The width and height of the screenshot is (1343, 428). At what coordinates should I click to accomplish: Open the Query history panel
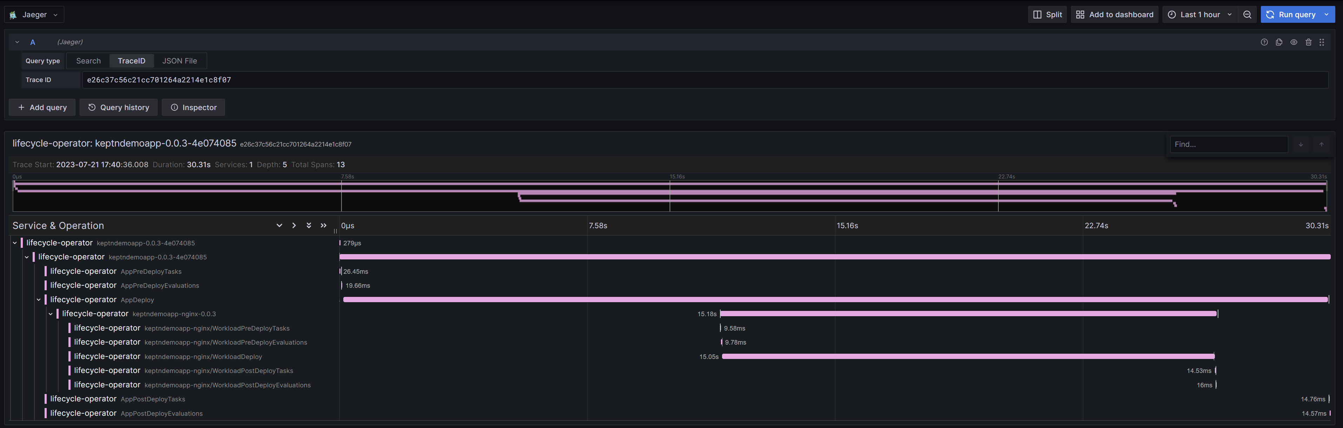point(118,107)
